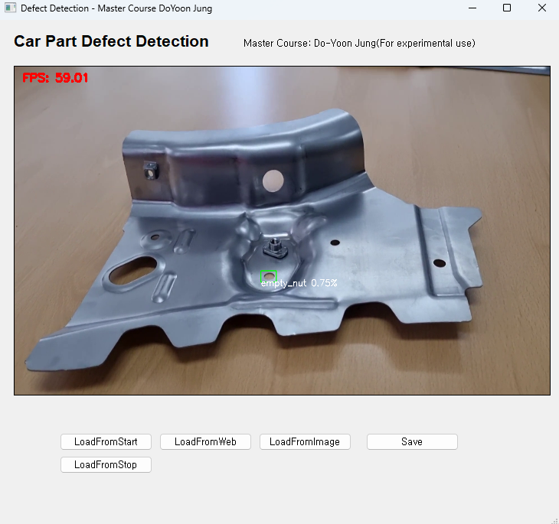559x524 pixels.
Task: Click the white circular hole on the part
Action: [x=273, y=181]
